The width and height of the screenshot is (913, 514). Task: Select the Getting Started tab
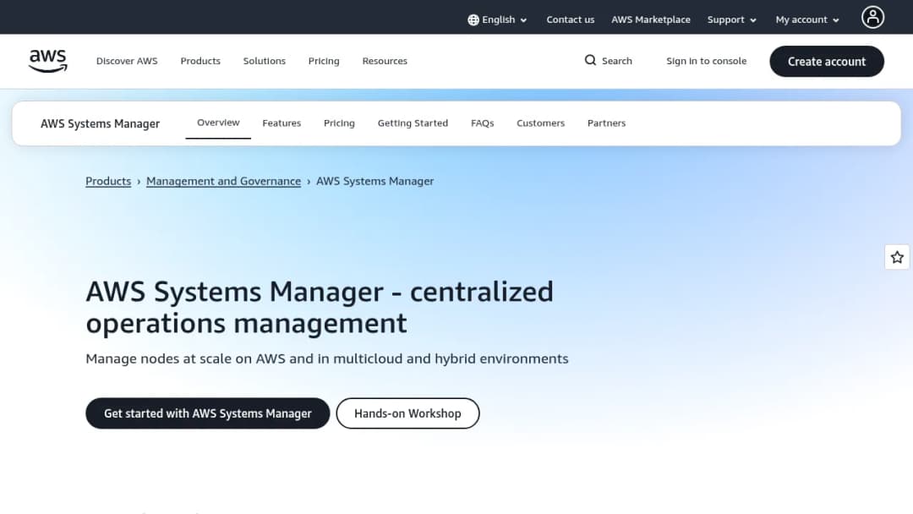413,123
